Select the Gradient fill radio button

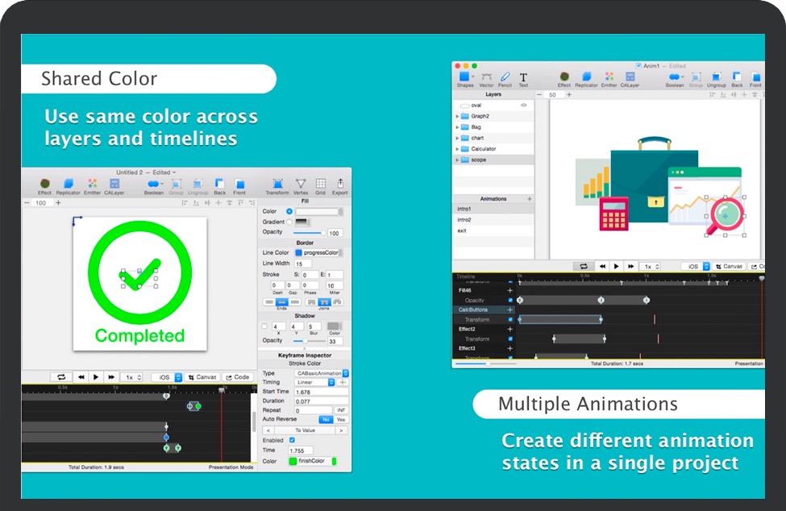click(289, 222)
